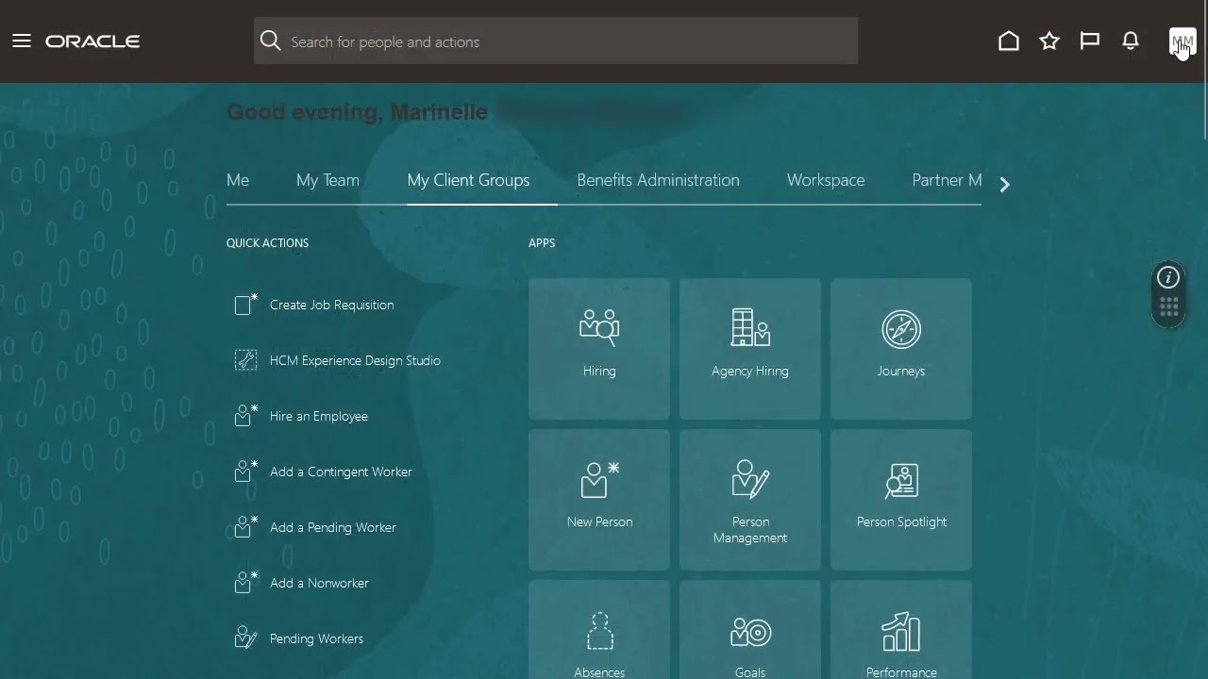Open the Absences app tile
This screenshot has height=679, width=1208.
tap(599, 630)
